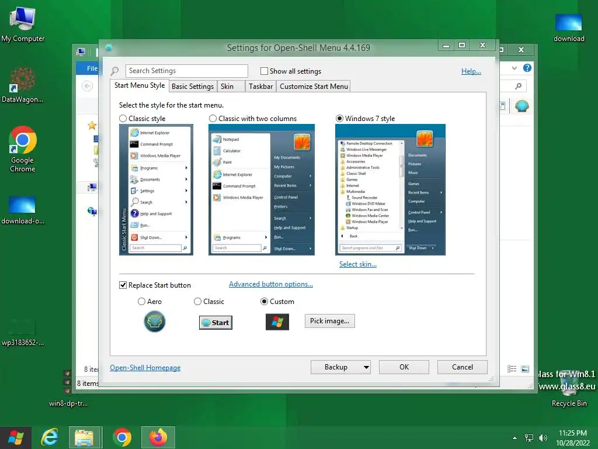Launch Internet Explorer from taskbar

coord(50,437)
